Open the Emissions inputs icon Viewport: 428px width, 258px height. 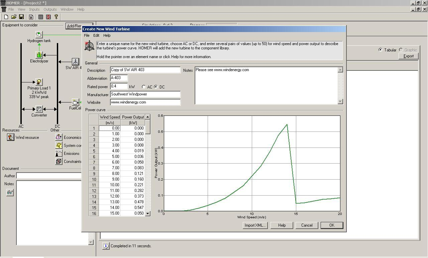(59, 153)
